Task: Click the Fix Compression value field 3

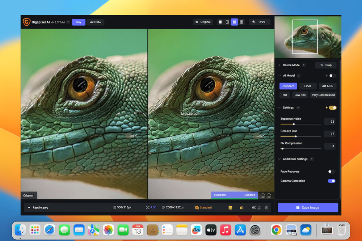Action: point(330,146)
